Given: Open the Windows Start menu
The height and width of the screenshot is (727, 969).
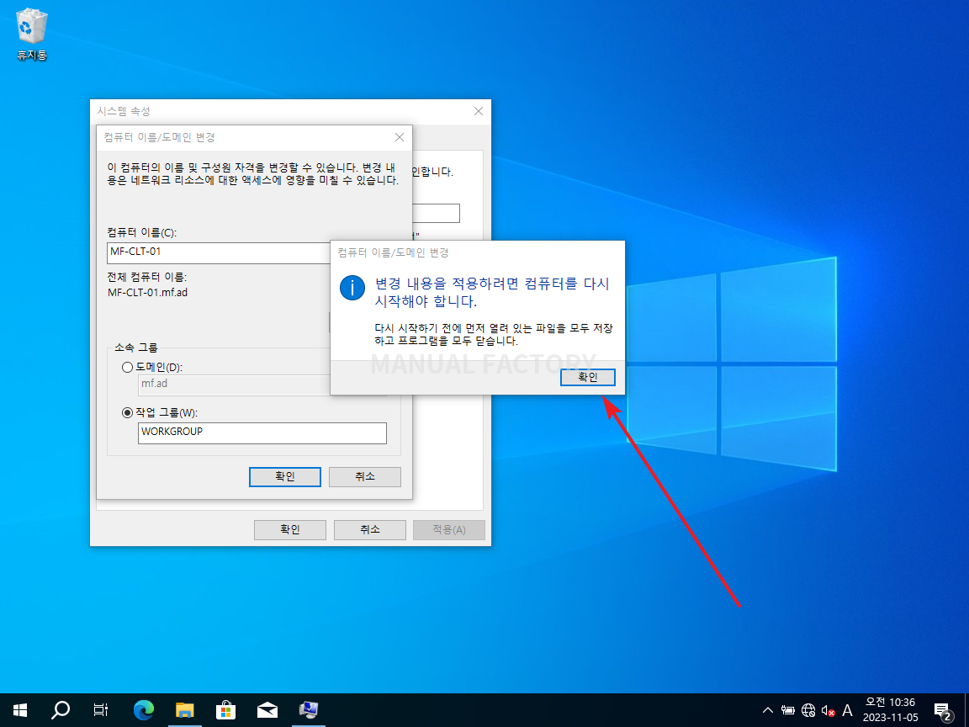Looking at the screenshot, I should (20, 710).
